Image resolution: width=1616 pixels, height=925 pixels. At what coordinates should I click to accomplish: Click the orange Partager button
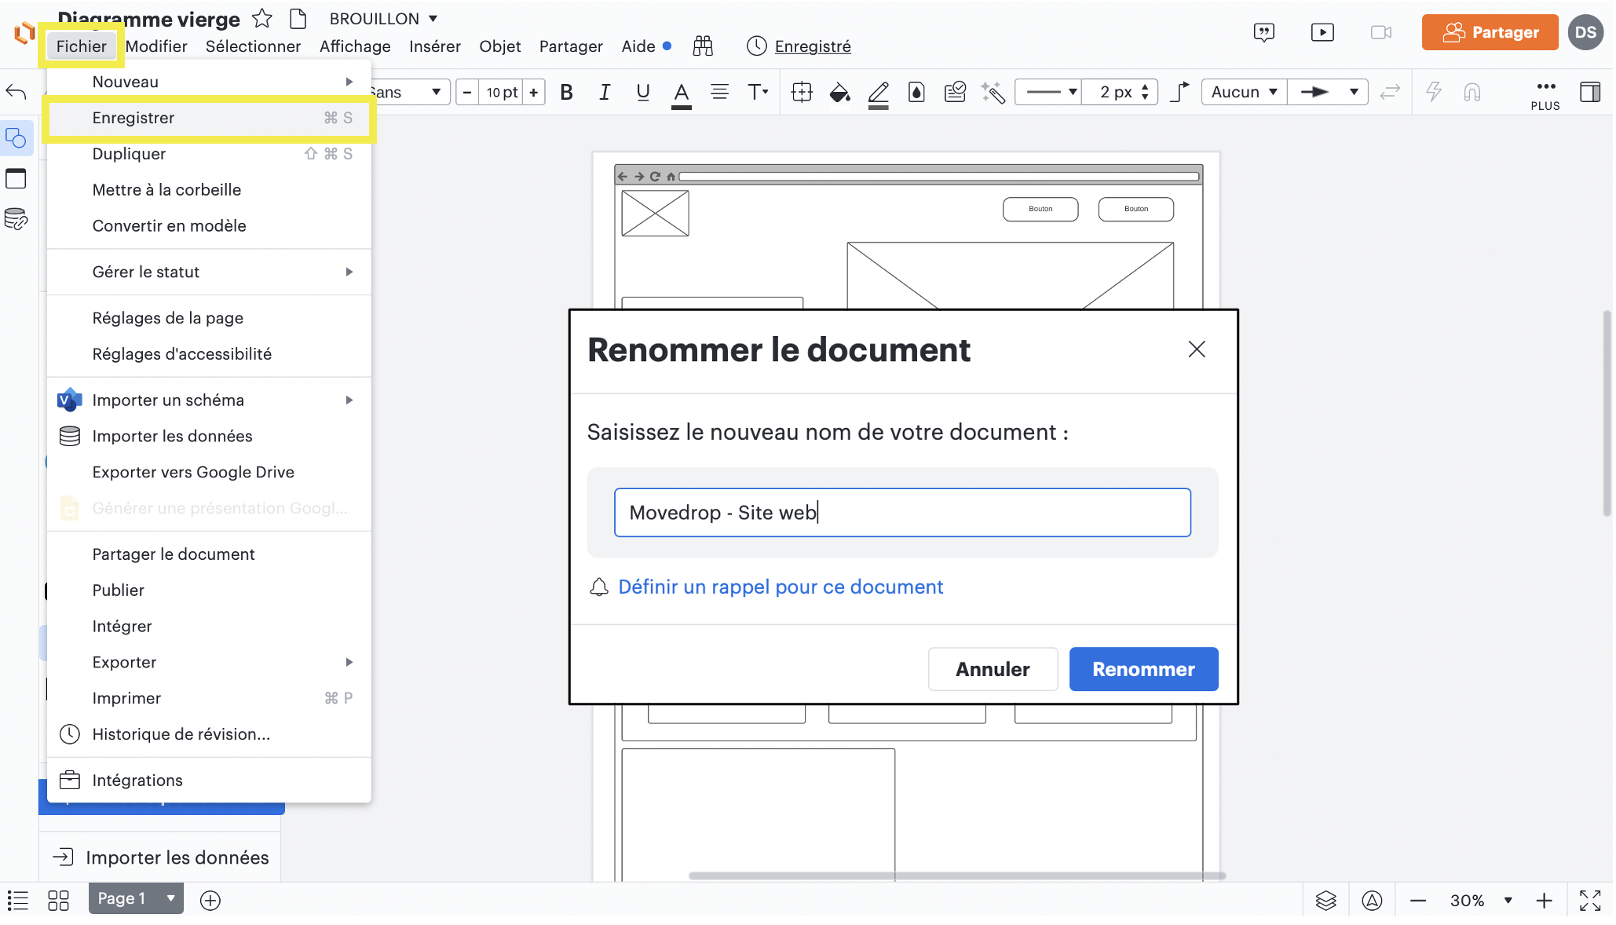1490,32
